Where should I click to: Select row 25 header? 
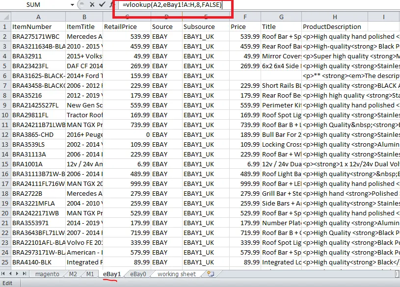[5, 262]
